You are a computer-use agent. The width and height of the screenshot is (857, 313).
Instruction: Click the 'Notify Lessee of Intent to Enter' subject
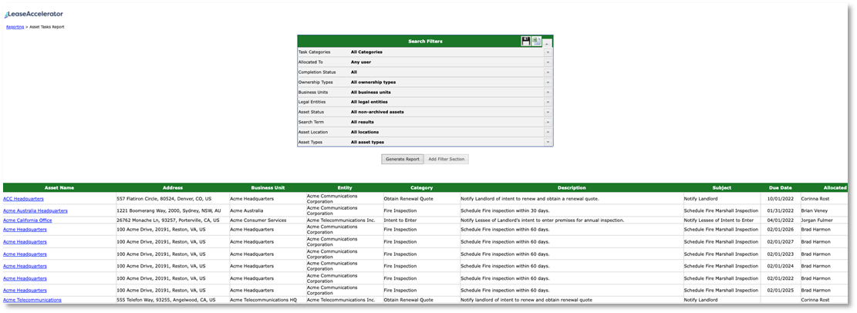(x=719, y=220)
